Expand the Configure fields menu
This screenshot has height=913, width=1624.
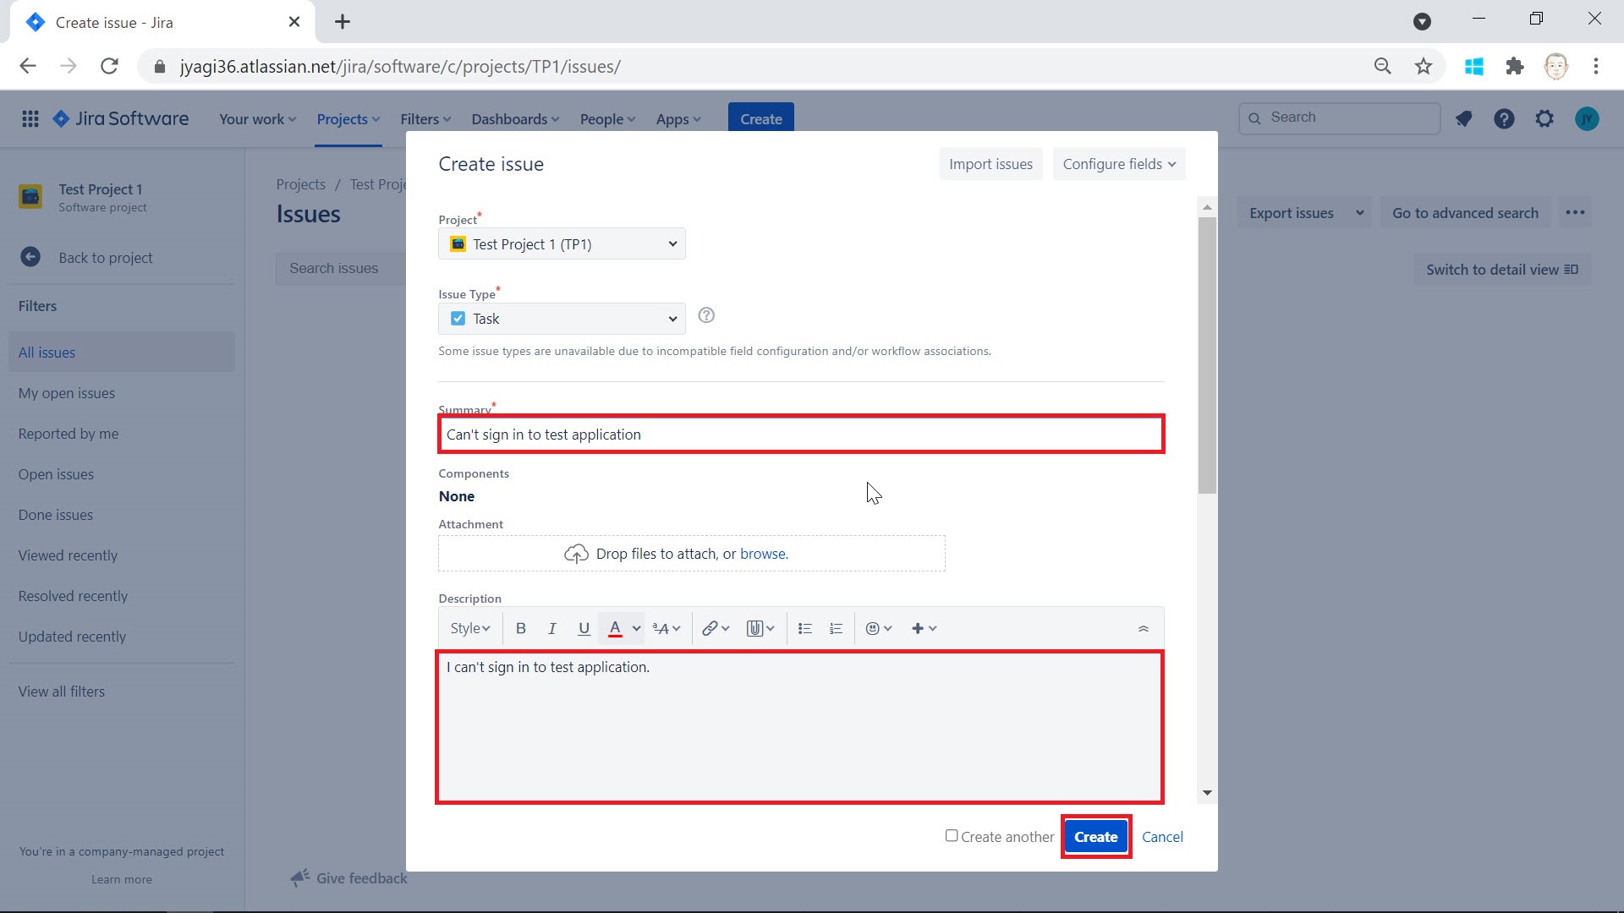coord(1119,164)
